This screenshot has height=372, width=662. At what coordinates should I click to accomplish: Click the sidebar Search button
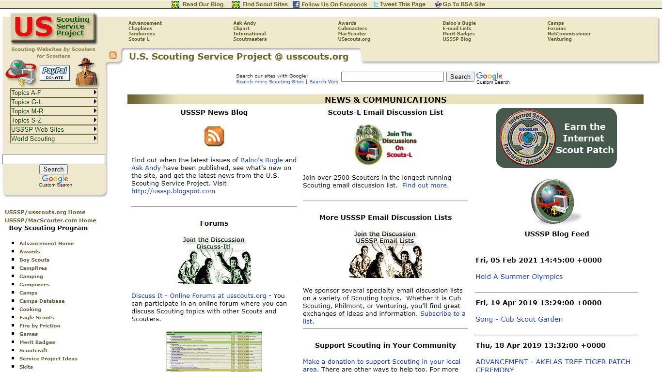53,169
